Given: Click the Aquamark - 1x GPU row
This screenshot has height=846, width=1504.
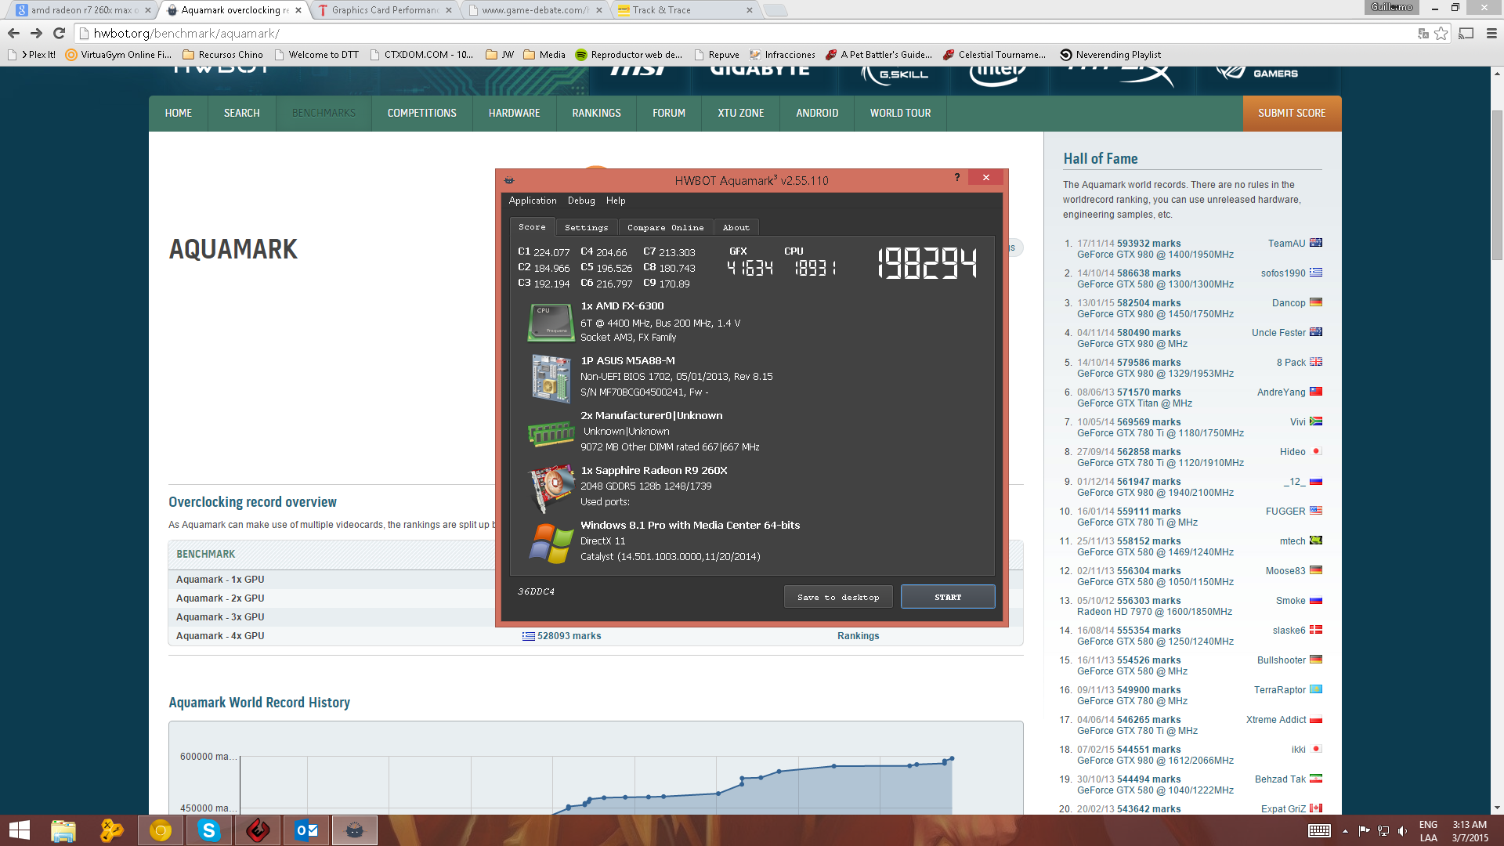Looking at the screenshot, I should tap(596, 580).
